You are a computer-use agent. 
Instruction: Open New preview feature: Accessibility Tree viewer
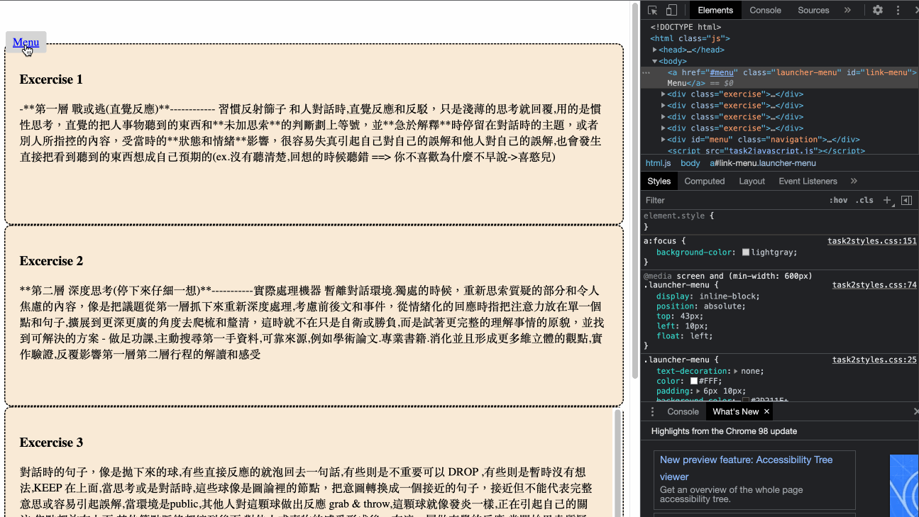pyautogui.click(x=746, y=468)
